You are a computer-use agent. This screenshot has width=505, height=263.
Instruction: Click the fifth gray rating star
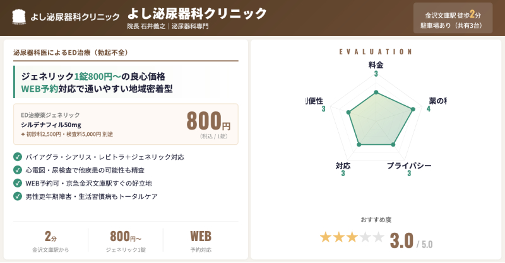[378, 238]
